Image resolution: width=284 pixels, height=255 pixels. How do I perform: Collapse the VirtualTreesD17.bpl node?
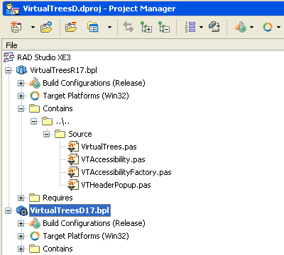point(9,210)
